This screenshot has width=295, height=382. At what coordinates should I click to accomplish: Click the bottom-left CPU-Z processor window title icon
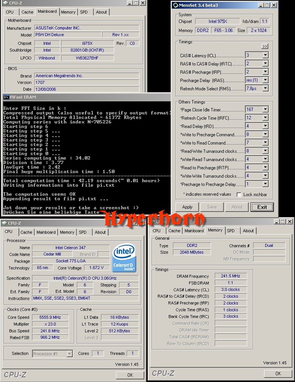[x=5, y=223]
